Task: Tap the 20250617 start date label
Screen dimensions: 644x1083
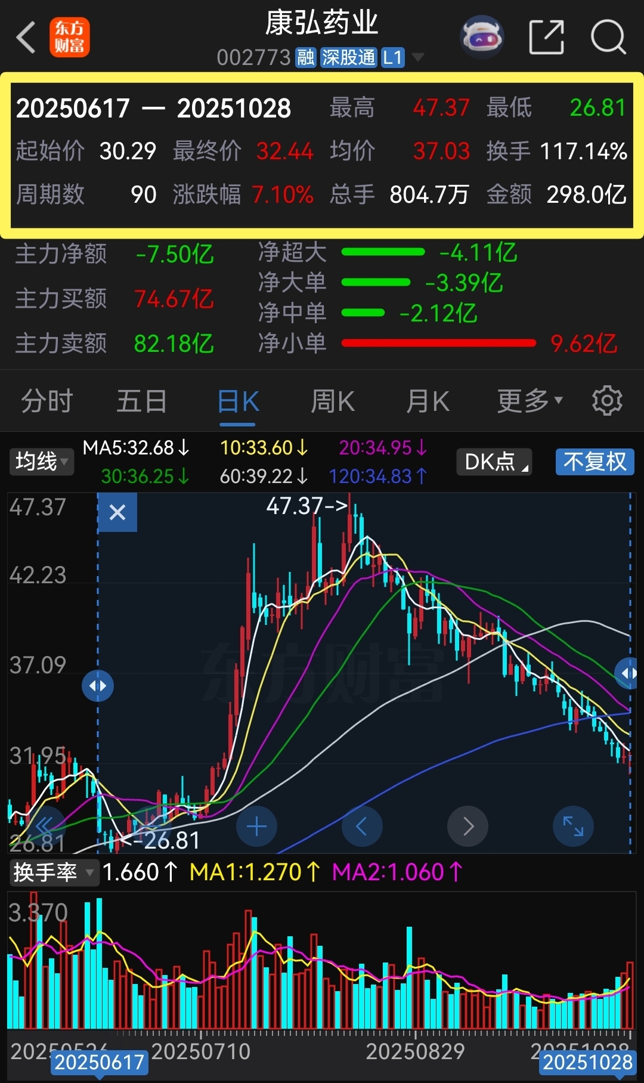Action: (x=99, y=1062)
